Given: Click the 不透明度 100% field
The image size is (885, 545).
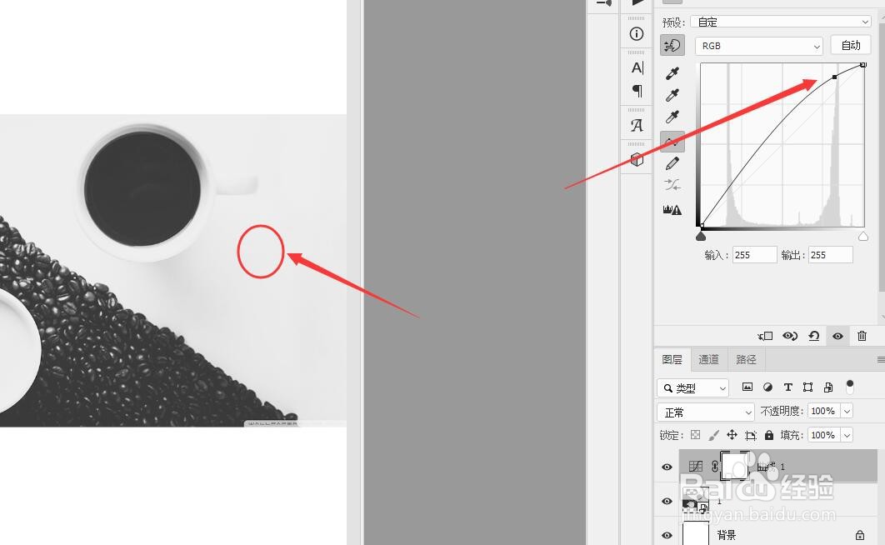Looking at the screenshot, I should point(822,412).
